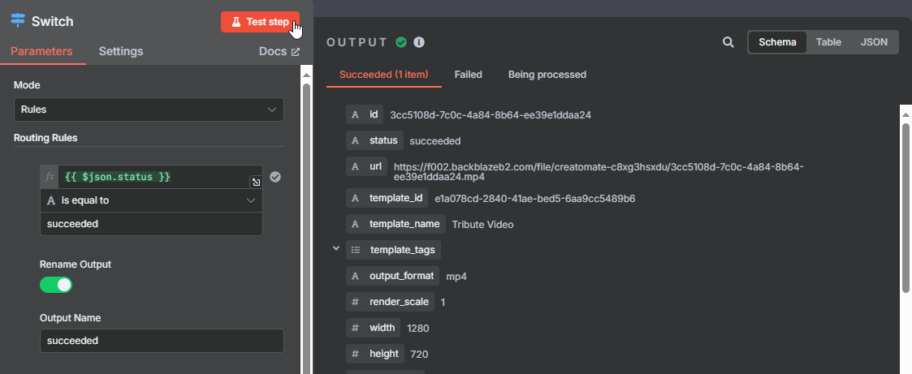Click the search icon in Output panel
The height and width of the screenshot is (374, 912).
pyautogui.click(x=728, y=42)
